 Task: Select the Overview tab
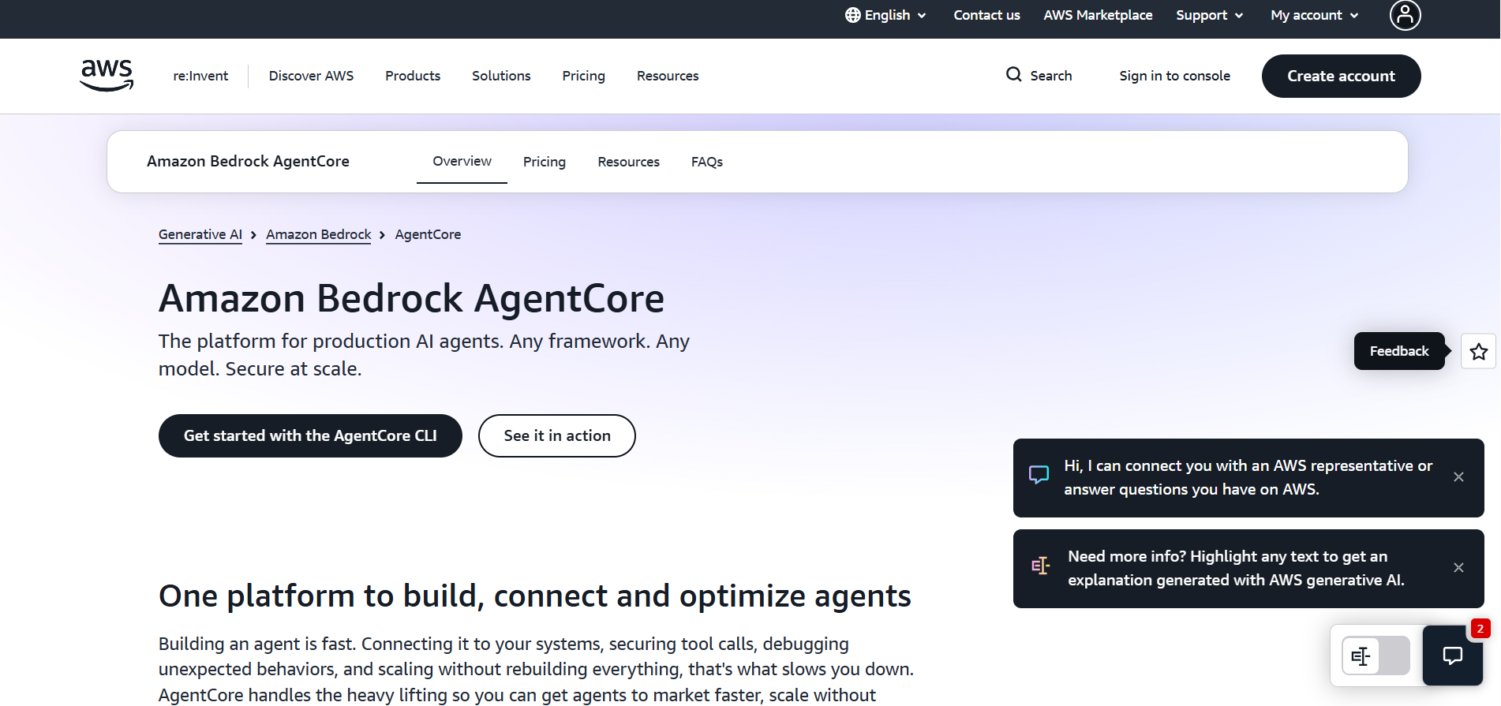[462, 161]
